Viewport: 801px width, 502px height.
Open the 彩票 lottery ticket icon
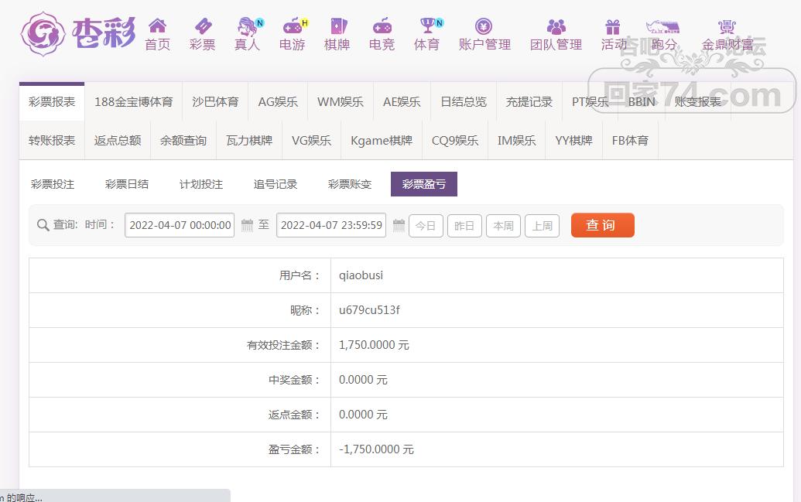(202, 26)
